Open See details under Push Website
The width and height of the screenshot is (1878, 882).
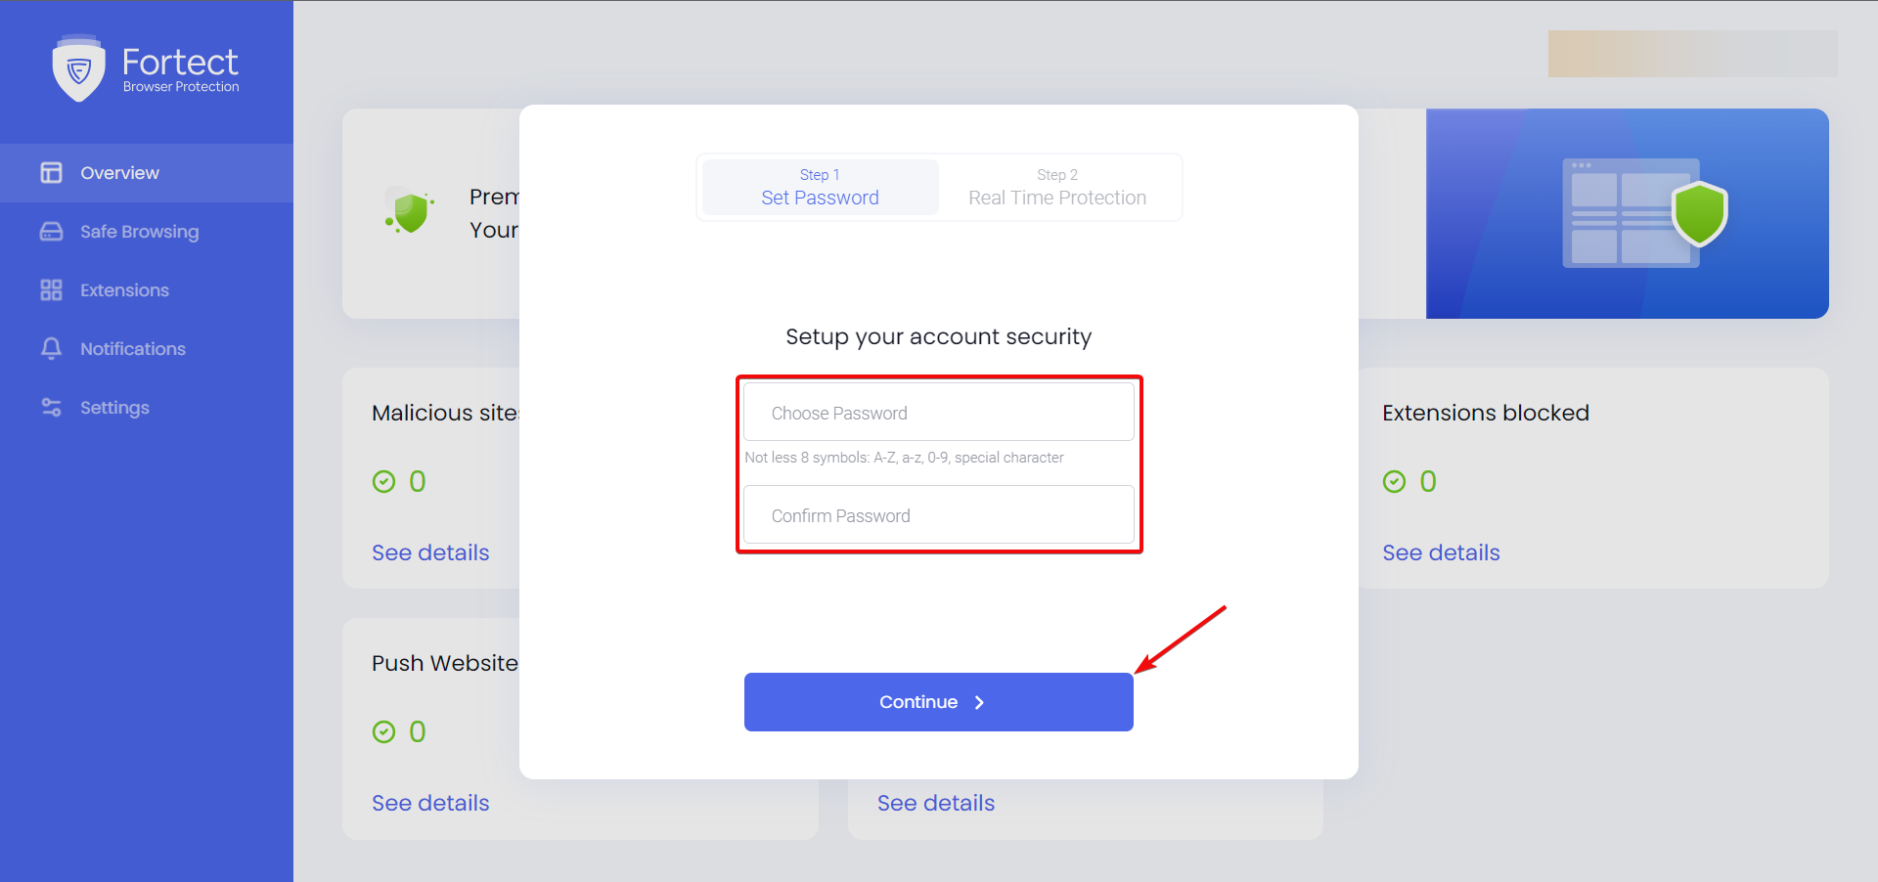click(430, 803)
